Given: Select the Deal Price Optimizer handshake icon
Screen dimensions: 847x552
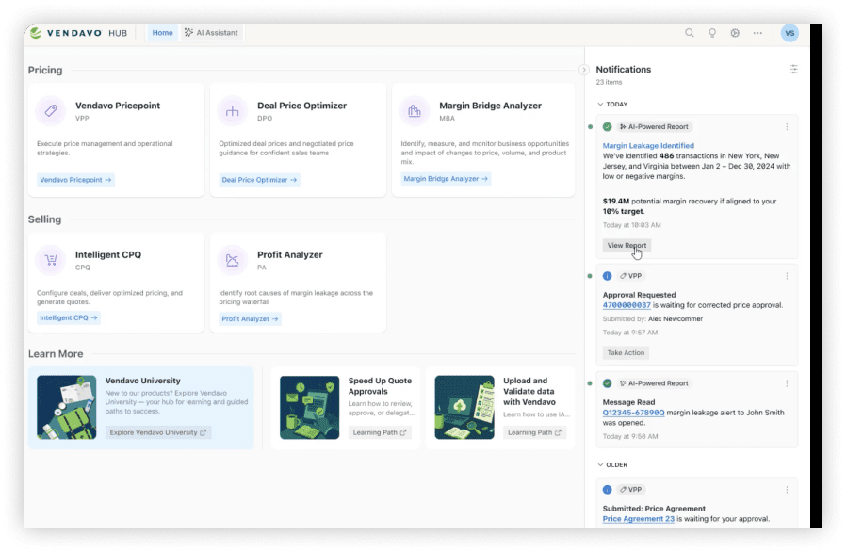Looking at the screenshot, I should coord(233,109).
